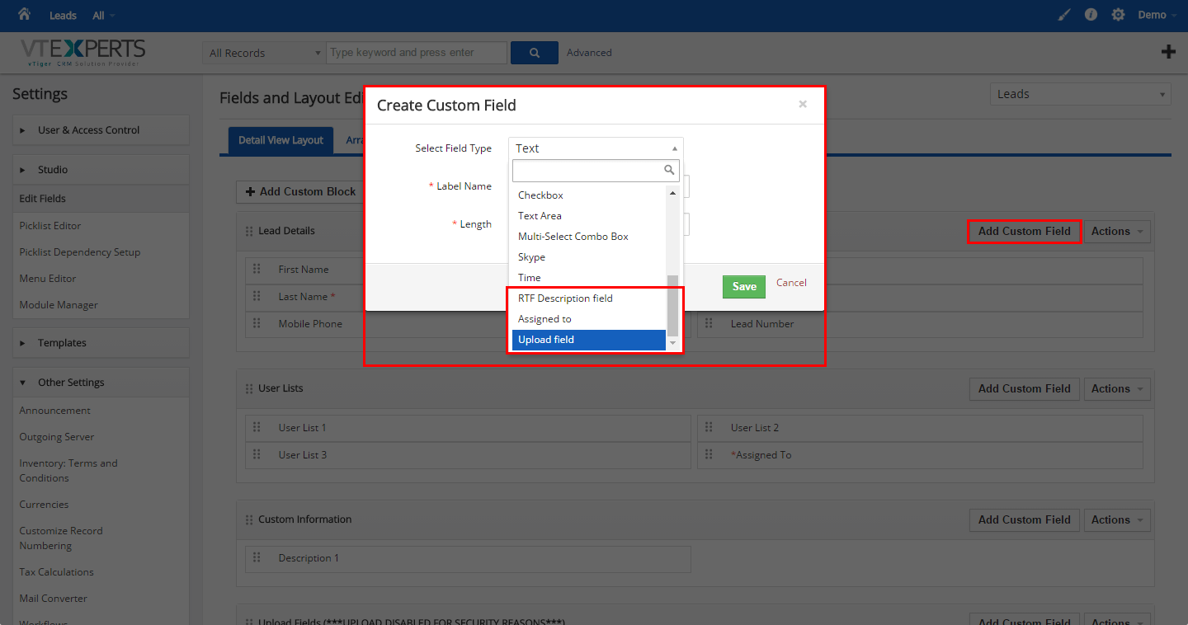Save the new custom field
Image resolution: width=1188 pixels, height=625 pixels.
(743, 286)
